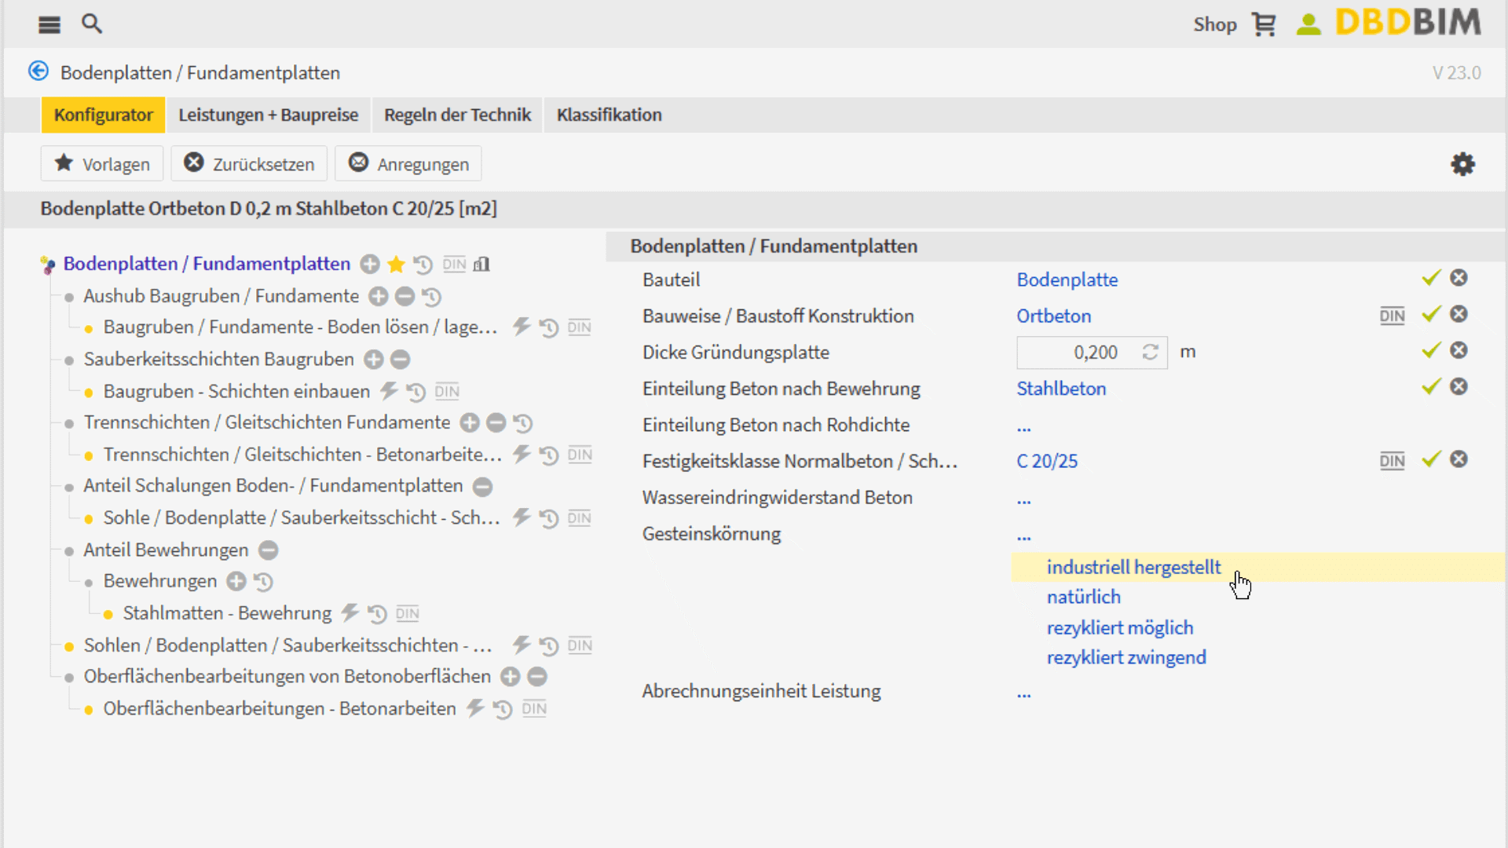
Task: Click refresh icon in thickness field
Action: click(x=1151, y=353)
